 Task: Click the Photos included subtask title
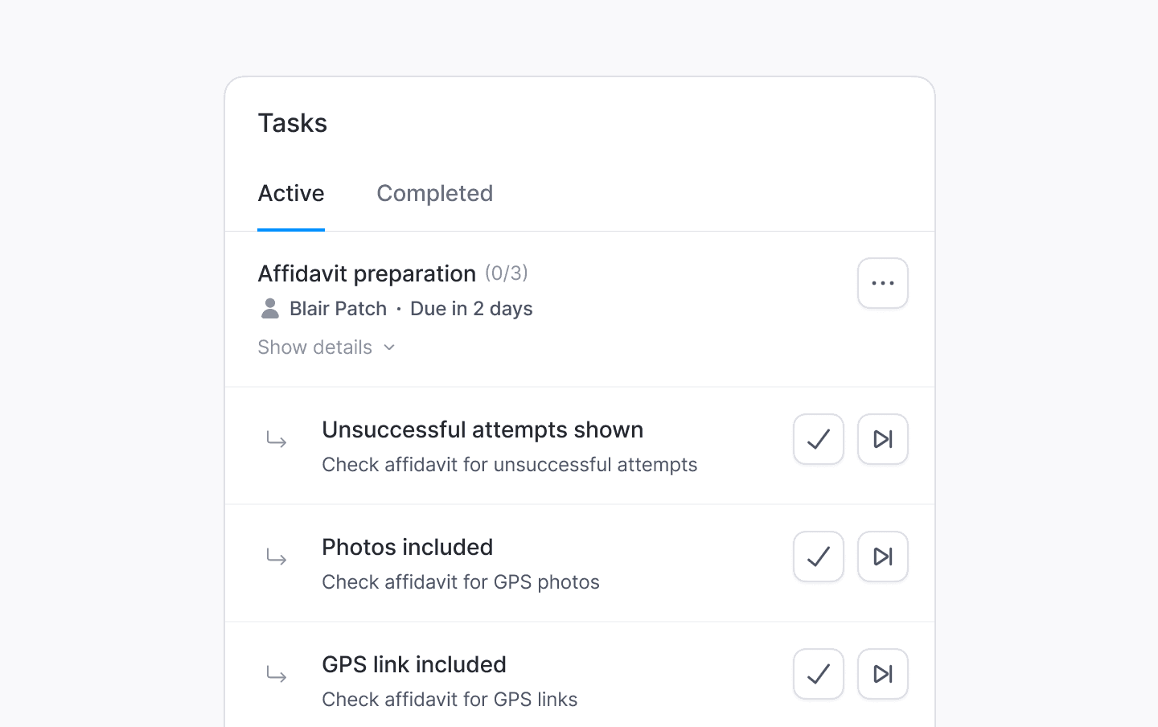point(407,547)
